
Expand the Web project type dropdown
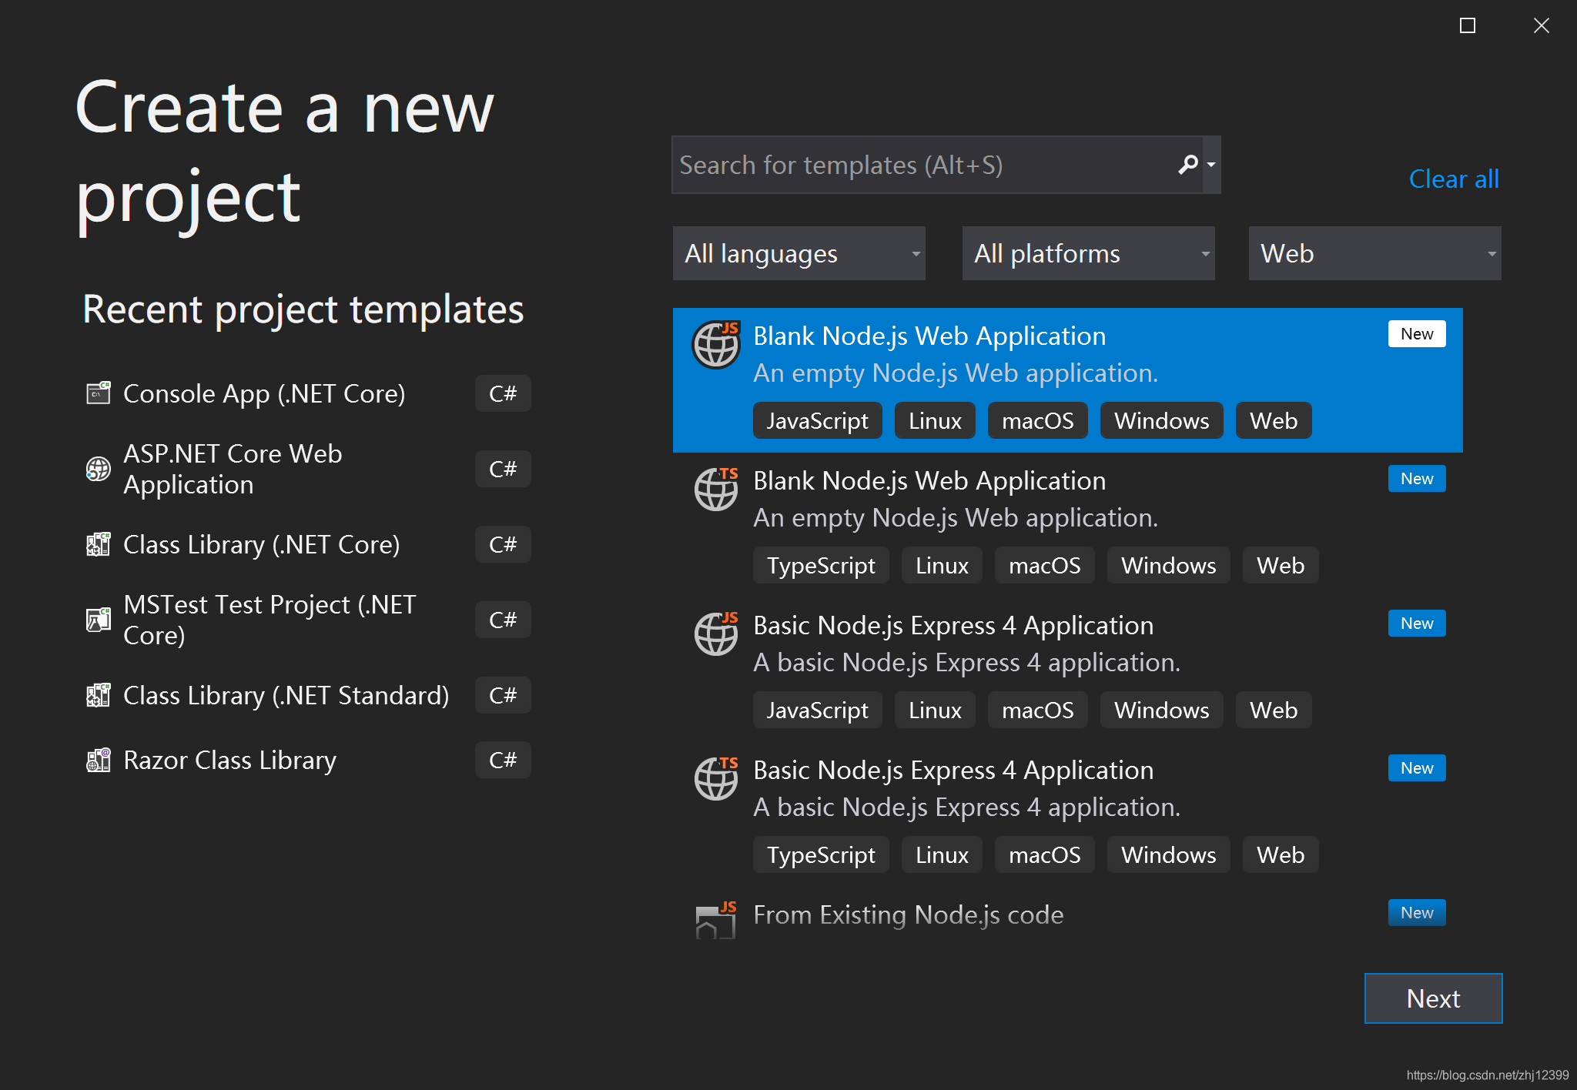pos(1374,253)
